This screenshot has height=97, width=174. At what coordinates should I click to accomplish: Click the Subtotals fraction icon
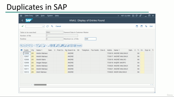coord(46,46)
